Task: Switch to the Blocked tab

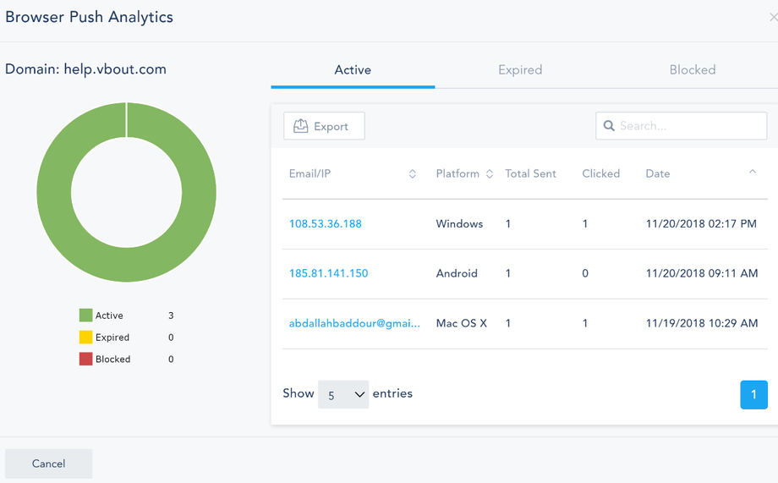Action: point(692,70)
